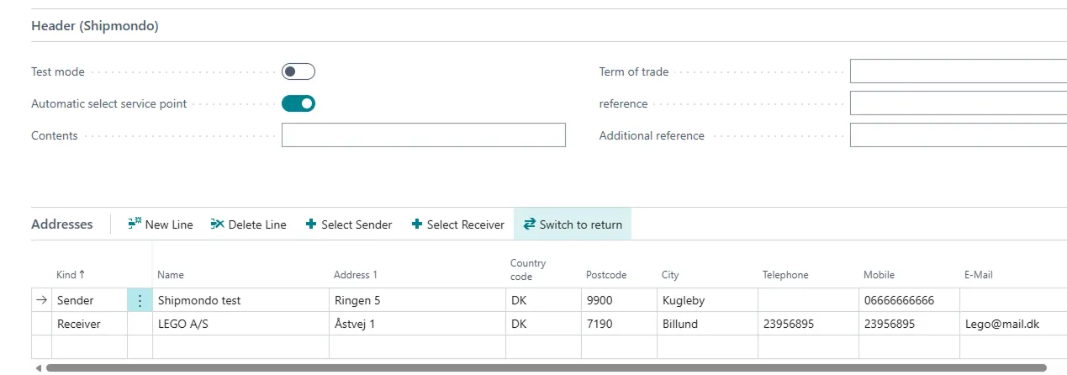
Task: Disable Automatic select service point
Action: pyautogui.click(x=298, y=103)
